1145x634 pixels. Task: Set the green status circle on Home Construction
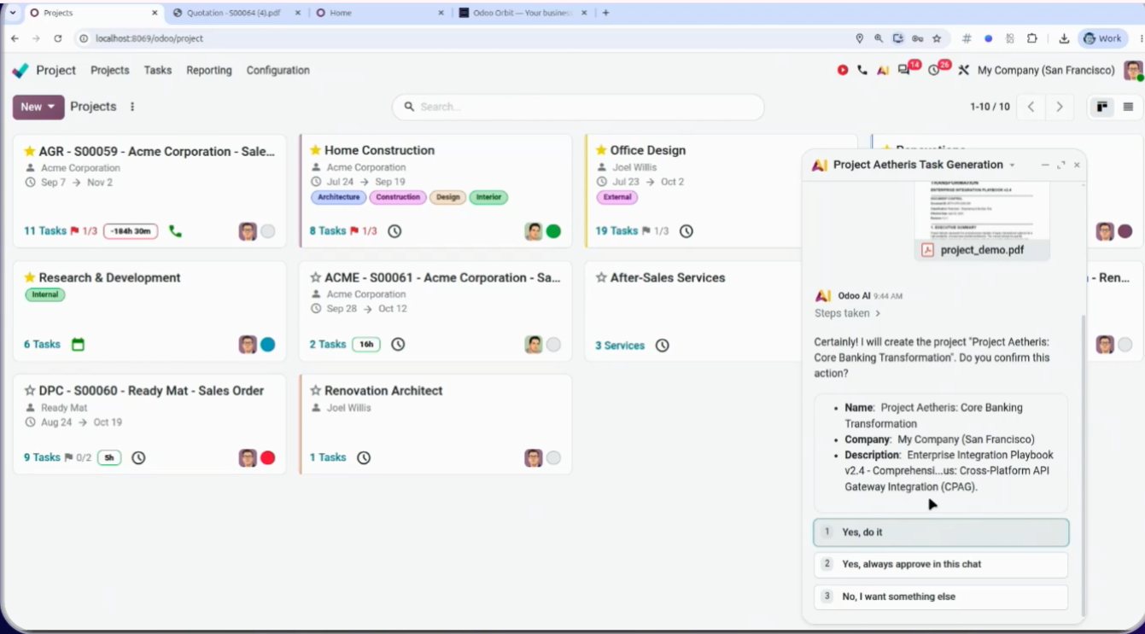[553, 230]
